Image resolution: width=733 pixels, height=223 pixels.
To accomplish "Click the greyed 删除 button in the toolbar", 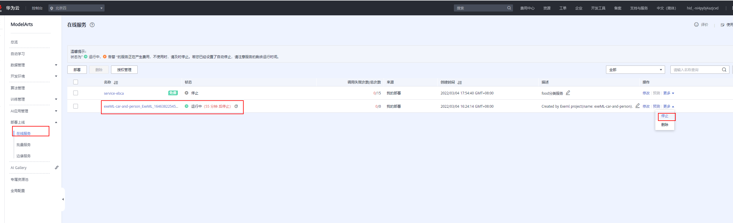I will point(99,70).
